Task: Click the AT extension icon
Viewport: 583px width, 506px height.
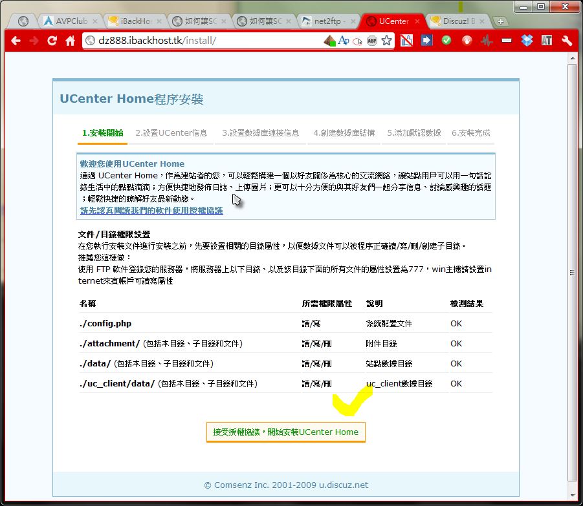Action: [x=547, y=41]
